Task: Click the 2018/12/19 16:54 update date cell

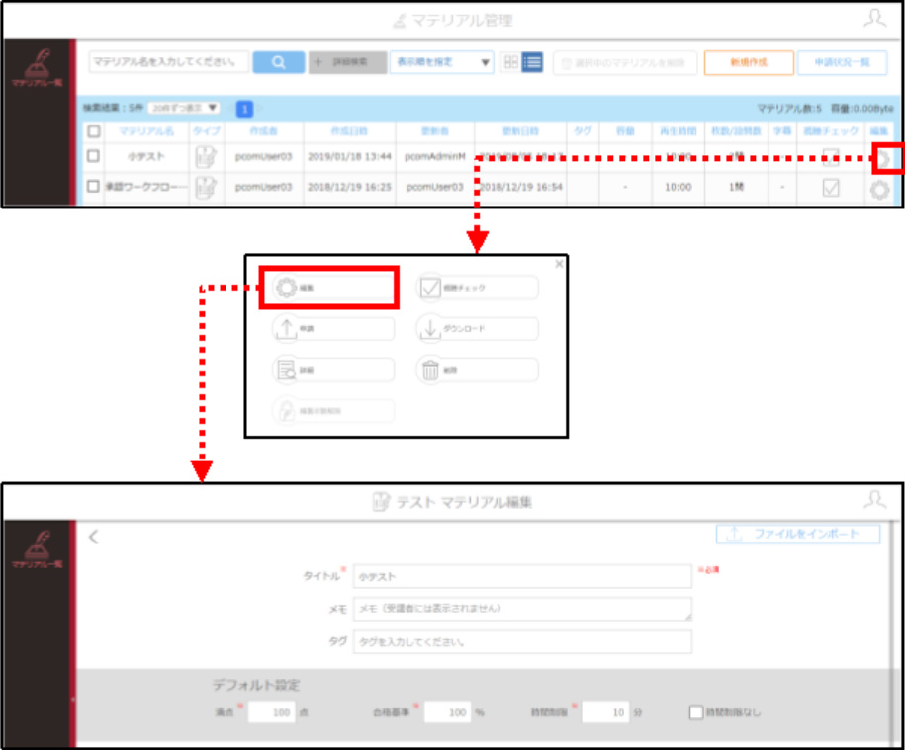Action: click(520, 187)
